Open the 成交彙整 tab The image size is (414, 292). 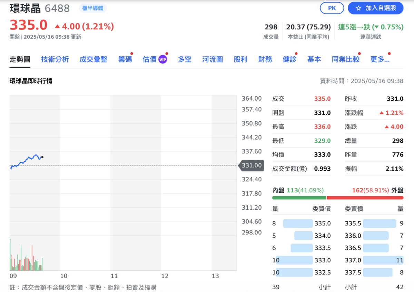(93, 59)
